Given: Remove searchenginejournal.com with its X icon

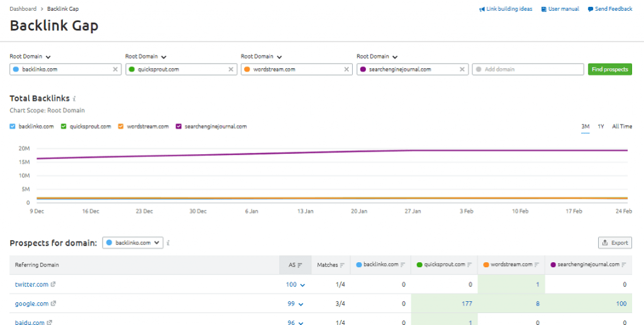Looking at the screenshot, I should point(462,69).
